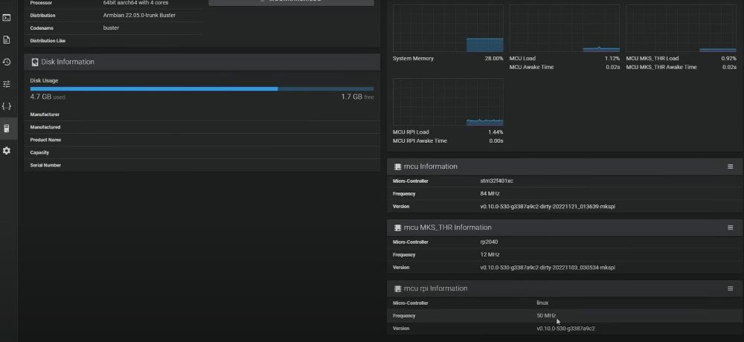Open the History page icon in sidebar
Screen dimensions: 744x342
[7, 62]
